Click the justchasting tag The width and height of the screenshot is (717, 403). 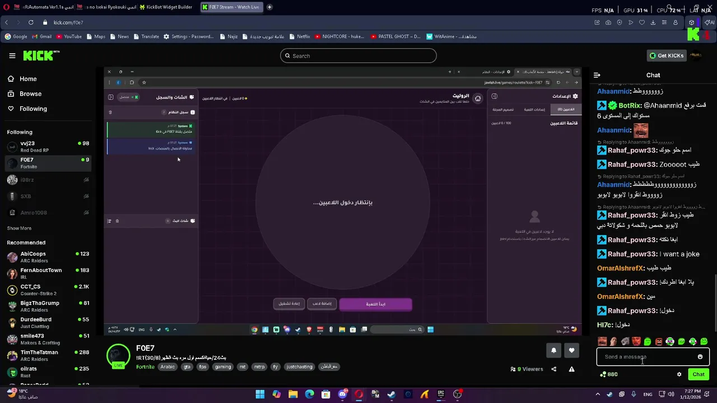coord(300,367)
